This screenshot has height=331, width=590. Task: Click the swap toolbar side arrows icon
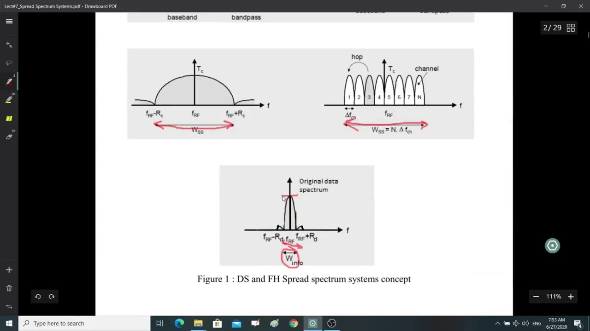pos(9,307)
